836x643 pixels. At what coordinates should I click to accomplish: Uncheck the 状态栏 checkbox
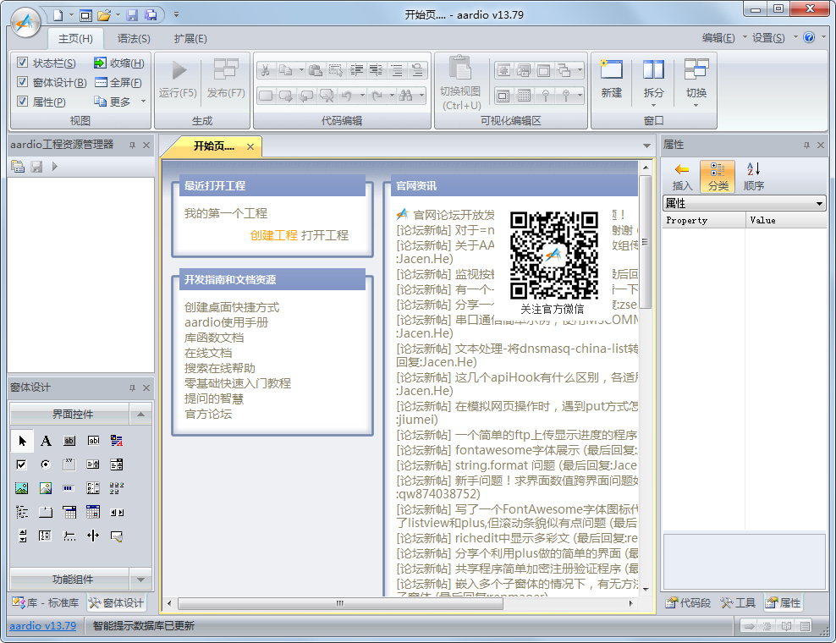[23, 63]
